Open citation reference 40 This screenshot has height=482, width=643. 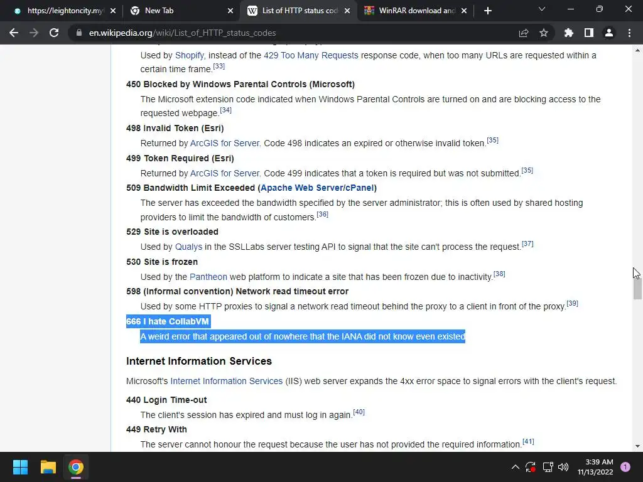click(x=359, y=412)
